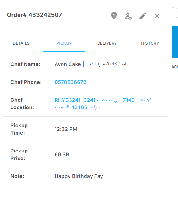Screen dimensions: 178x200
Task: Click the Order# 483242507 heading
Action: click(34, 15)
